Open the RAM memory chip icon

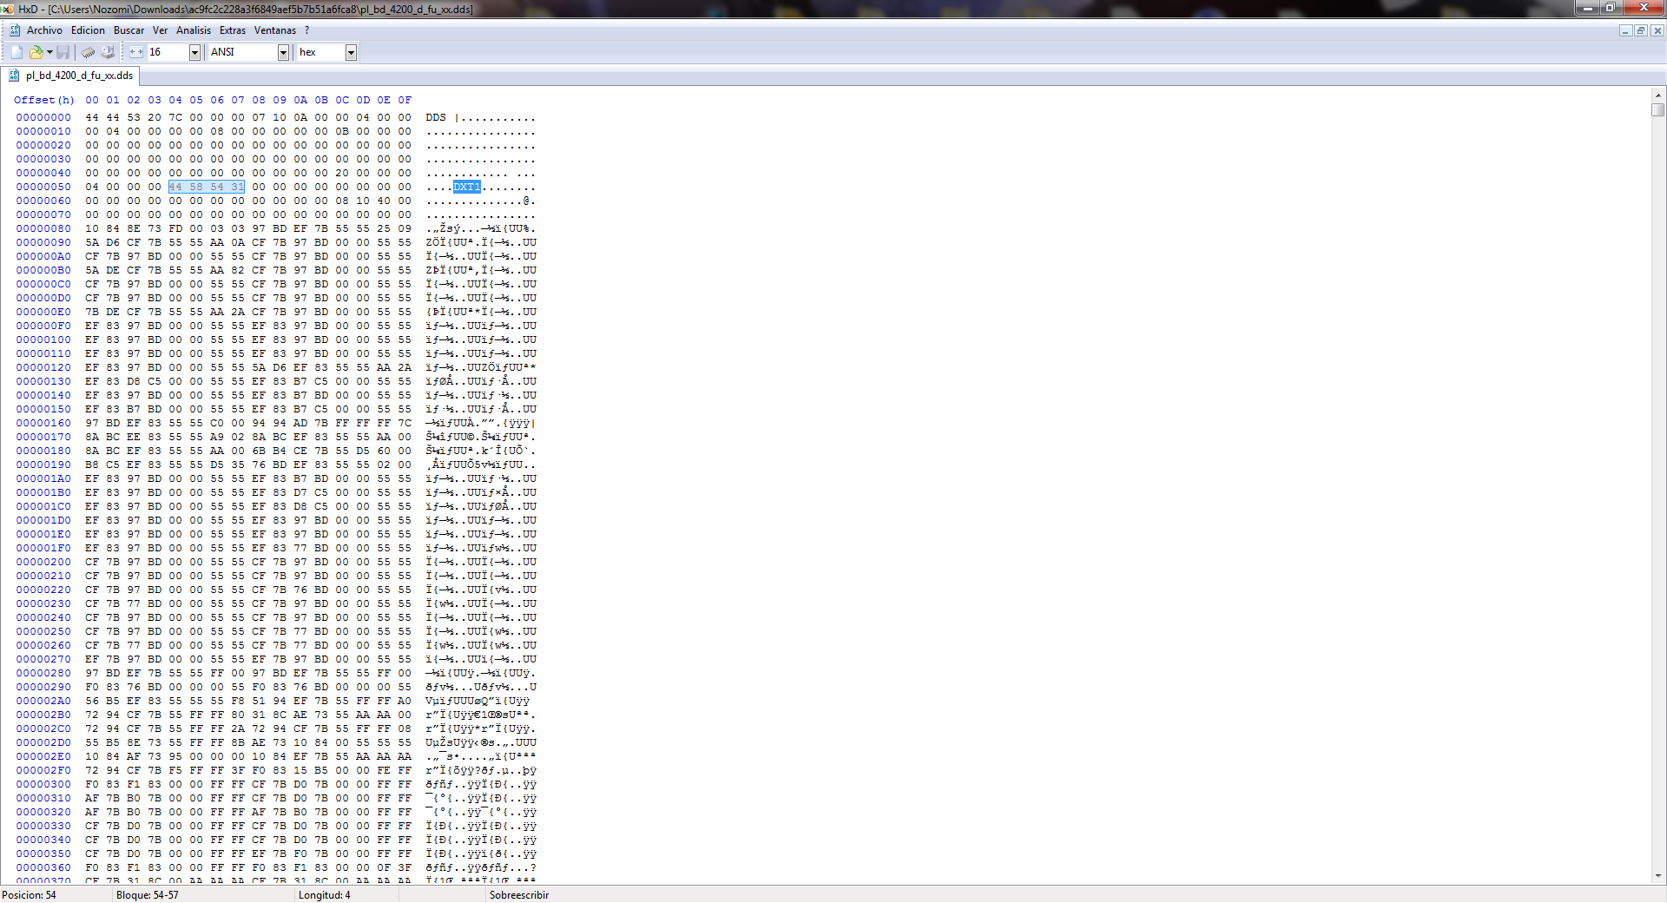88,52
